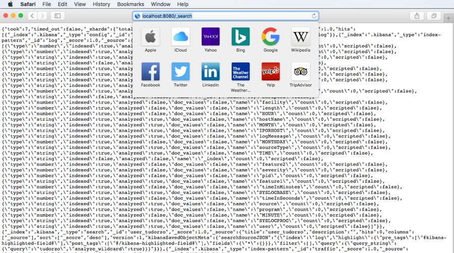Open the Apple menu

pyautogui.click(x=11, y=4)
